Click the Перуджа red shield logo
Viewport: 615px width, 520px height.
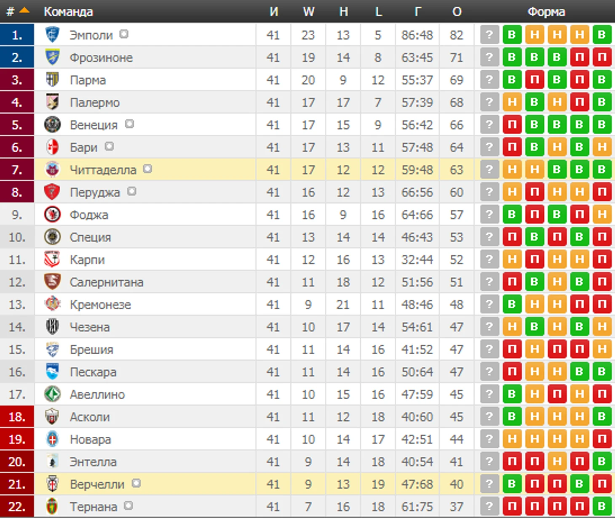[x=52, y=192]
